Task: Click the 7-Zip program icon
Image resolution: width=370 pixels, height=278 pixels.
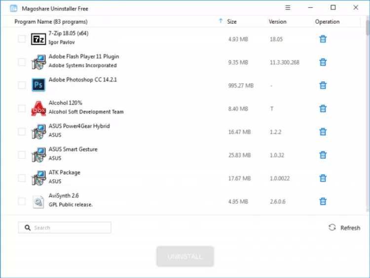Action: [38, 39]
